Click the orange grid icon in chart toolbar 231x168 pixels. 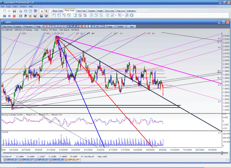(81, 27)
